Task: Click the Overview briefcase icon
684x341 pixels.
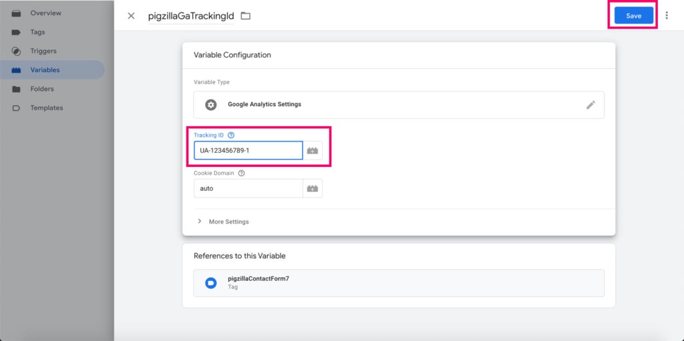Action: (16, 13)
